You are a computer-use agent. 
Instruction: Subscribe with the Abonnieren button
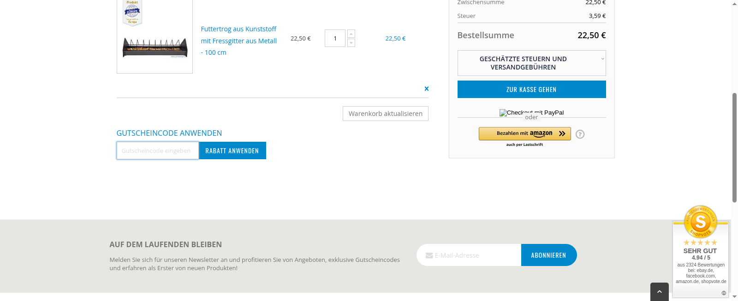click(548, 255)
